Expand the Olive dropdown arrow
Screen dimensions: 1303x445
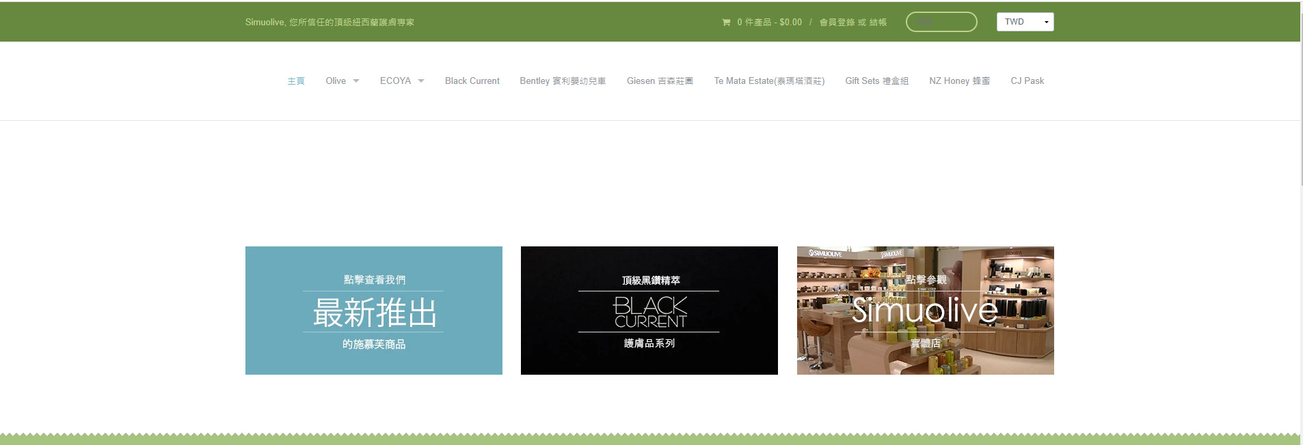[x=356, y=81]
